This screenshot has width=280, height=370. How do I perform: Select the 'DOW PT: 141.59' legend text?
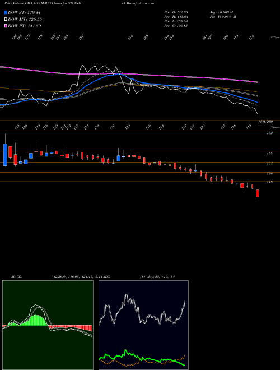coord(24,26)
